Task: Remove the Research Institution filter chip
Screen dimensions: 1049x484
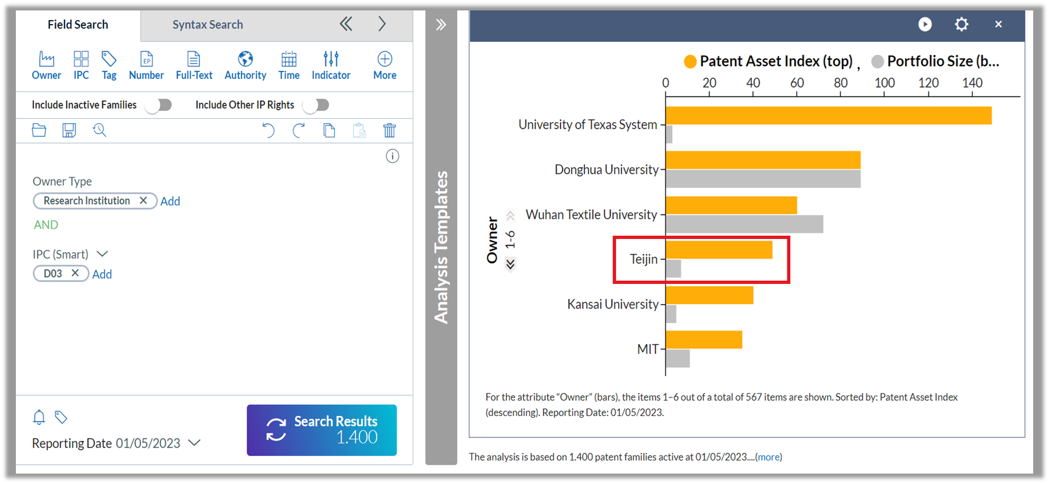Action: coord(143,201)
